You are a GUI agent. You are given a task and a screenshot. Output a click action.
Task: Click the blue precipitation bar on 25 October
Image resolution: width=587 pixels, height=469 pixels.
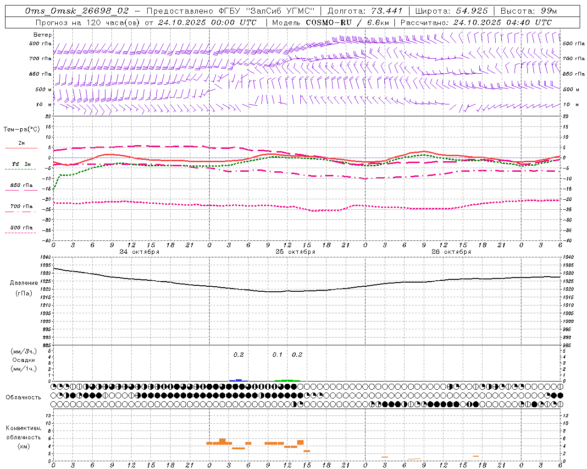tap(238, 380)
